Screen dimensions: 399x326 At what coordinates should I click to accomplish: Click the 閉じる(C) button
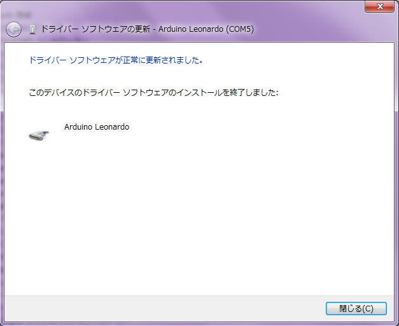tap(356, 308)
